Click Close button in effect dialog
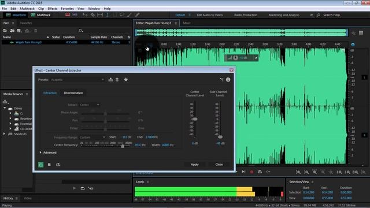This screenshot has height=208, width=370. (x=219, y=164)
